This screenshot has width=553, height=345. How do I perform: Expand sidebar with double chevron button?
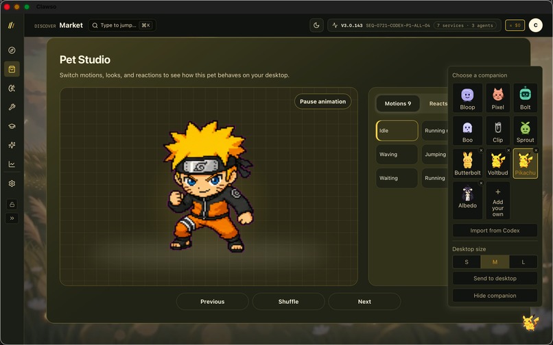pyautogui.click(x=12, y=218)
